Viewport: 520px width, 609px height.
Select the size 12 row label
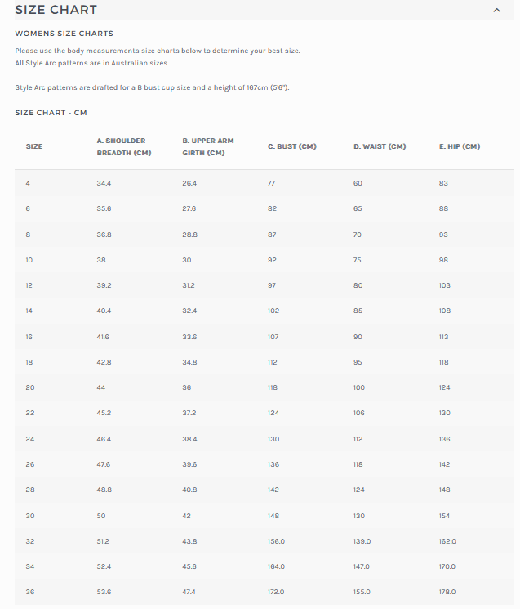tap(29, 285)
